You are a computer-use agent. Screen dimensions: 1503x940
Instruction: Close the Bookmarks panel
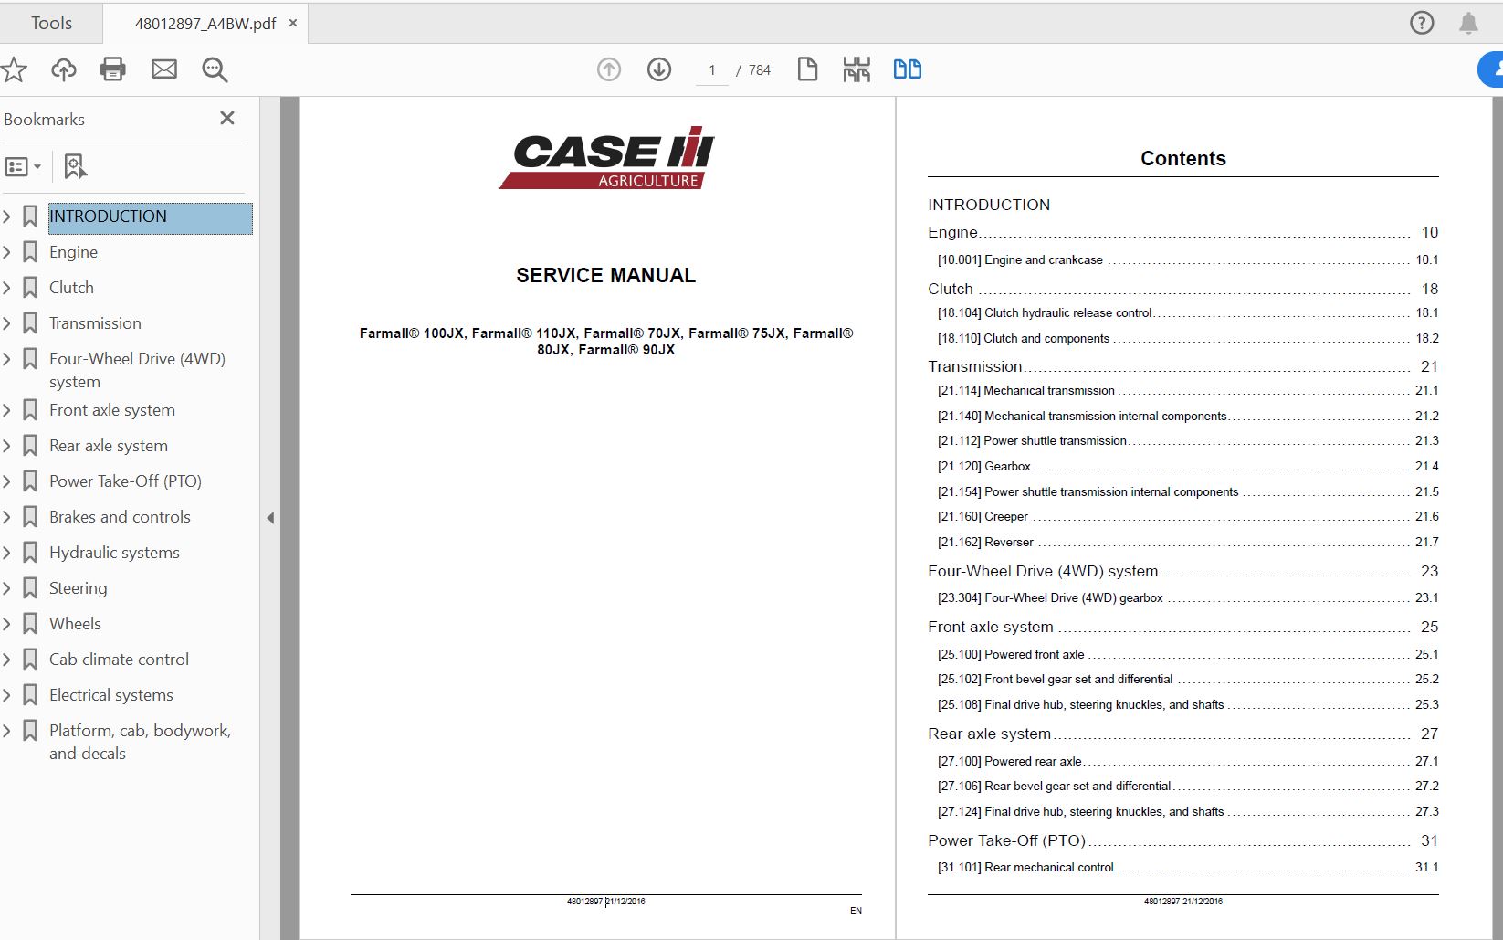[x=226, y=118]
